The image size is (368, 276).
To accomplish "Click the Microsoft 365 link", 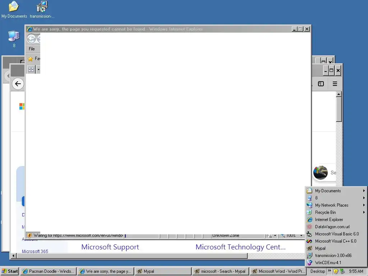I will click(x=35, y=251).
